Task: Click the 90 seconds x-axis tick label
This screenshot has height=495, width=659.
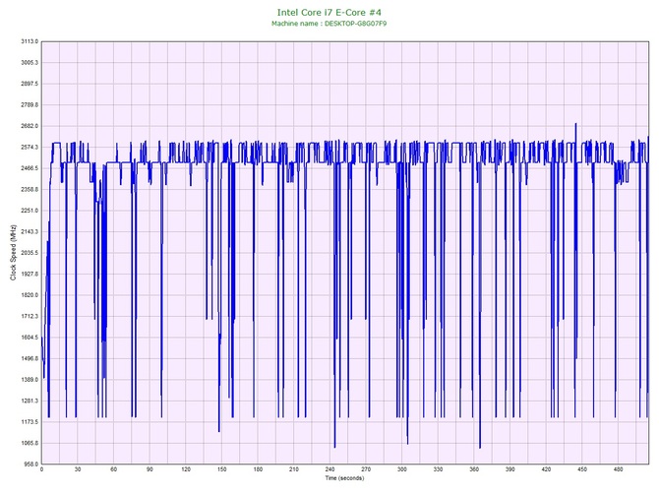Action: (150, 469)
